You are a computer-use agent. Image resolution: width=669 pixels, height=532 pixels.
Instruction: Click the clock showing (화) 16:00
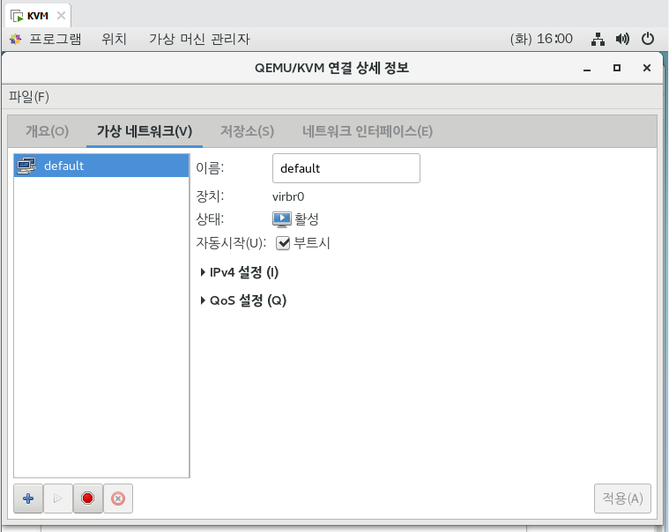pyautogui.click(x=541, y=39)
